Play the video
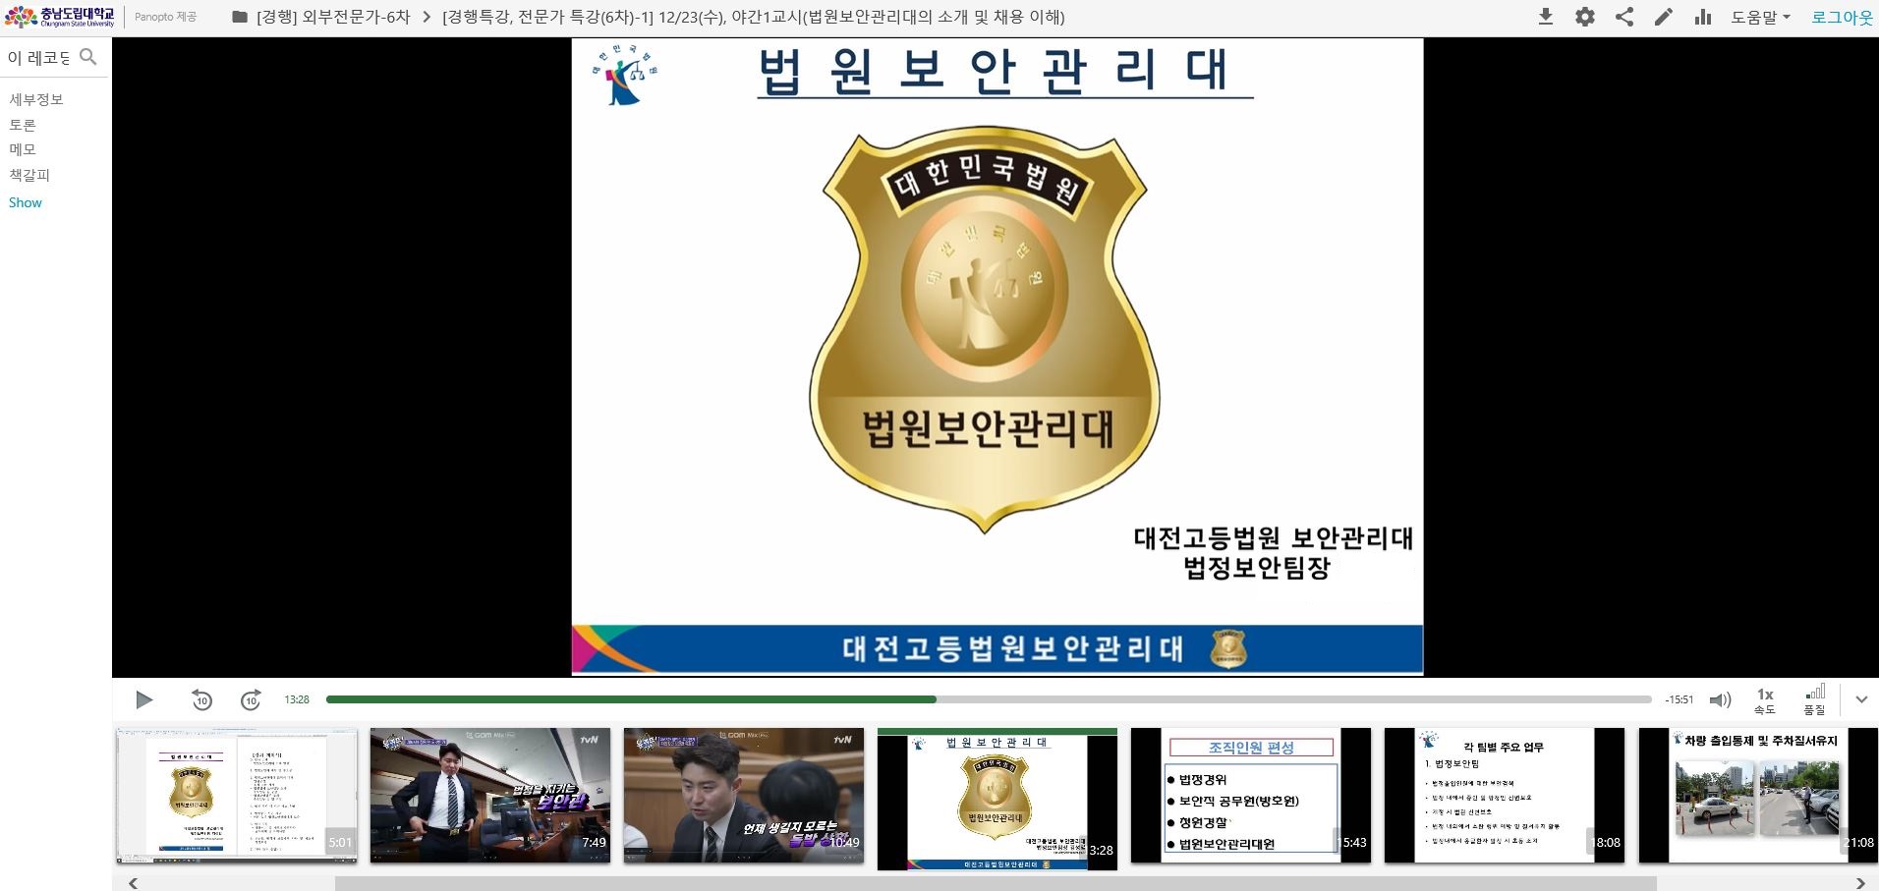This screenshot has width=1879, height=891. coord(143,699)
